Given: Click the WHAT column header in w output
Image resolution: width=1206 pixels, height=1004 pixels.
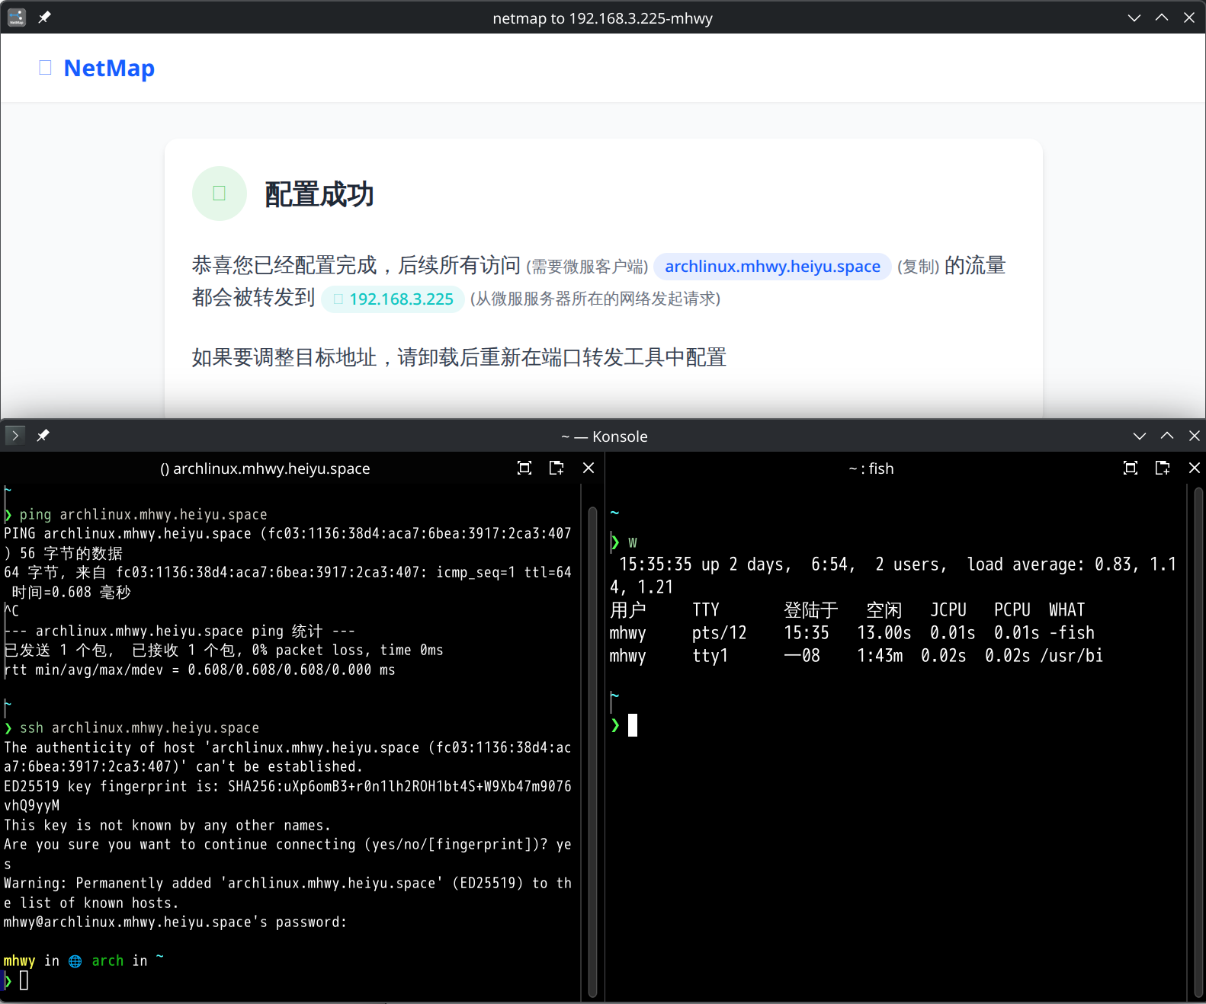Looking at the screenshot, I should coord(1066,610).
